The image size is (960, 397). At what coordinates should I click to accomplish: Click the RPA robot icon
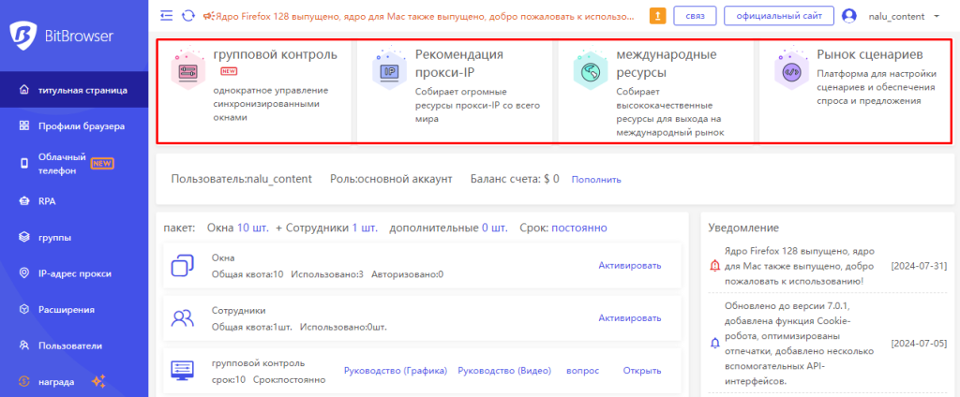(x=23, y=200)
